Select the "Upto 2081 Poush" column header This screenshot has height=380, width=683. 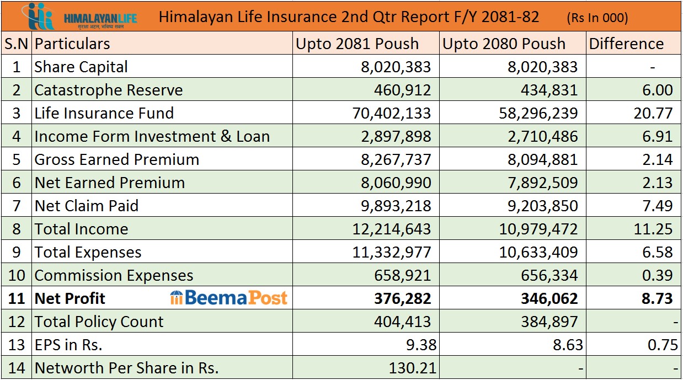pyautogui.click(x=357, y=44)
